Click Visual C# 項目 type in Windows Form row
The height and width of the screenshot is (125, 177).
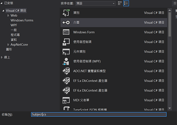coord(154,32)
